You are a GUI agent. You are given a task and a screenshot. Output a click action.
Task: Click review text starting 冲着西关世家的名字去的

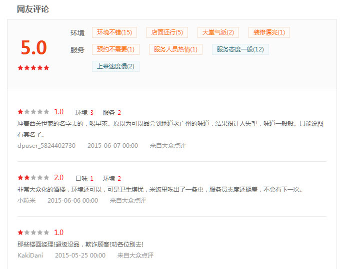coord(170,129)
